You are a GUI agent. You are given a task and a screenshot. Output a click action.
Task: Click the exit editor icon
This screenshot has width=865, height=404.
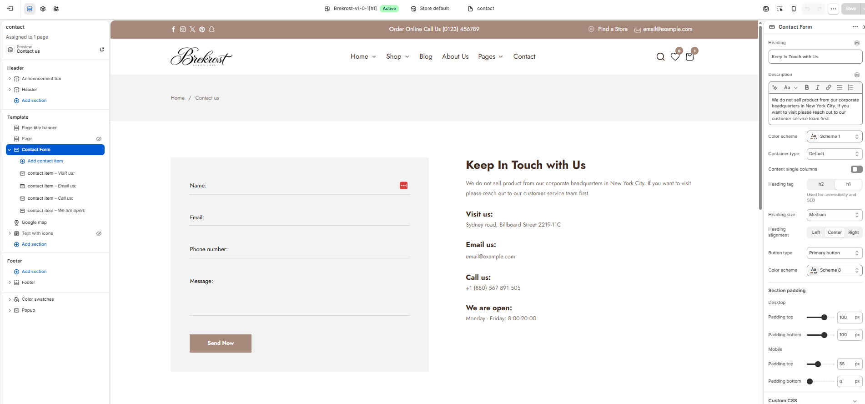(x=10, y=9)
